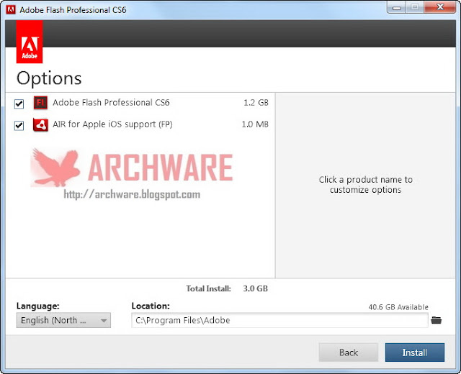The height and width of the screenshot is (374, 461).
Task: Select the Adobe Flash Professional CS6 product name
Action: pyautogui.click(x=111, y=102)
